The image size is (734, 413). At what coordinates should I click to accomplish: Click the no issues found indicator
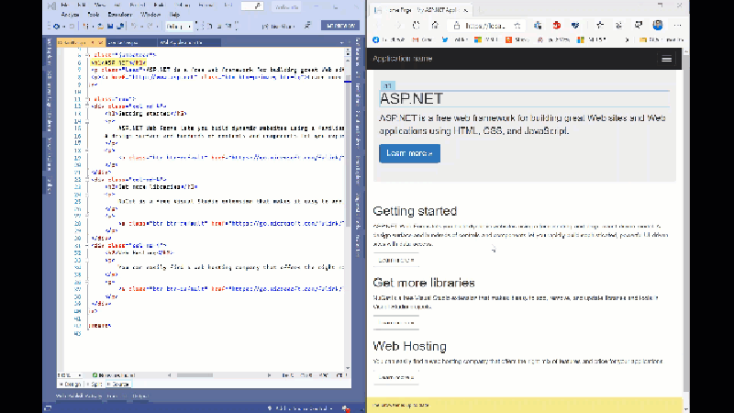[114, 375]
